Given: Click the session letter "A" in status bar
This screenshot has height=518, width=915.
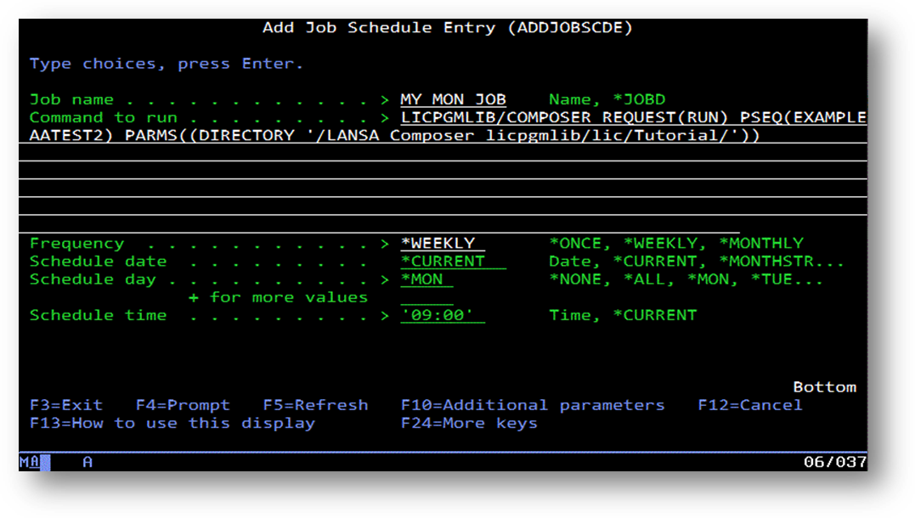Looking at the screenshot, I should [88, 462].
